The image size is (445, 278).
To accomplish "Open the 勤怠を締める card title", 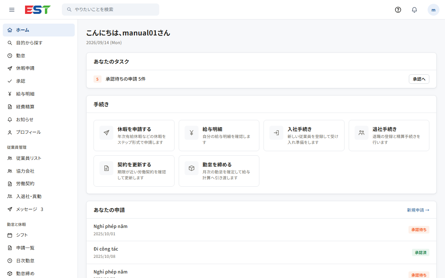I will pyautogui.click(x=217, y=165).
